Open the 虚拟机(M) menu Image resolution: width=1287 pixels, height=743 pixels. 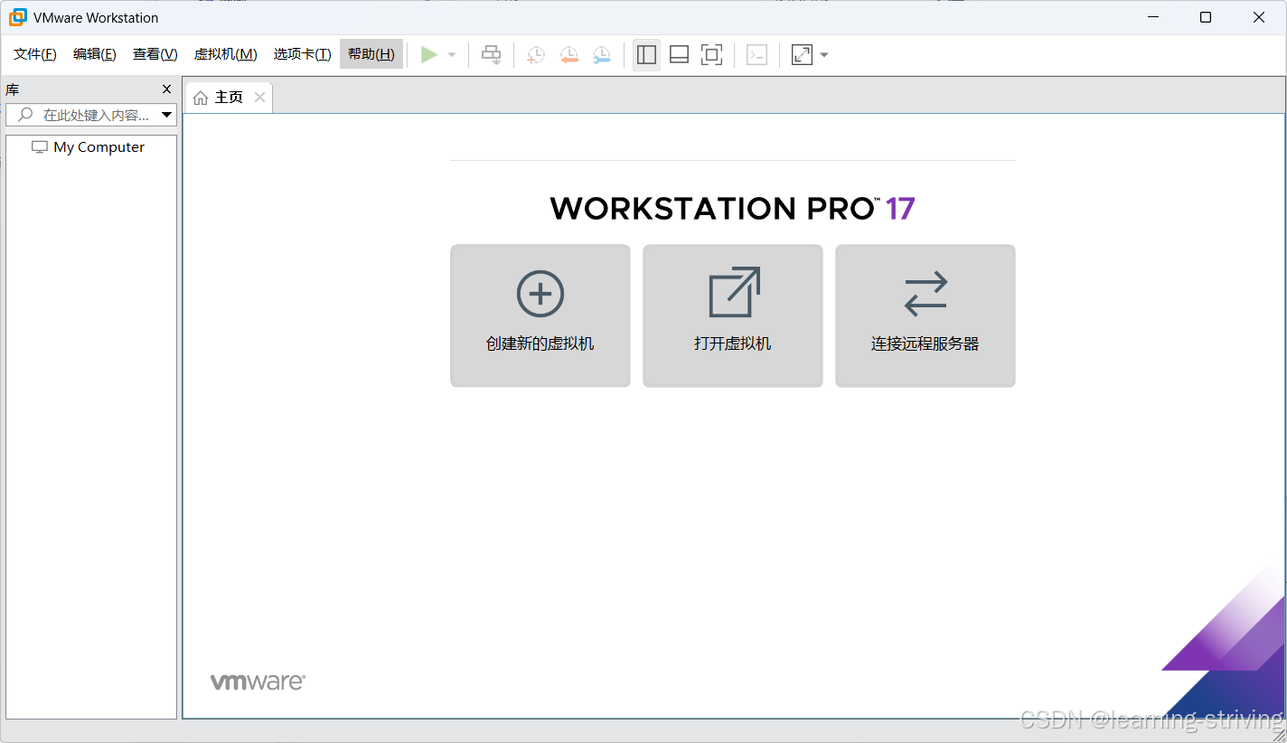[226, 54]
